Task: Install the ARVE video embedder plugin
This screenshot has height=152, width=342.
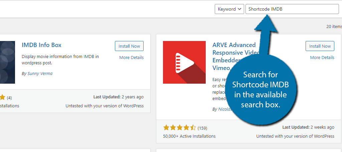Action: tap(320, 46)
